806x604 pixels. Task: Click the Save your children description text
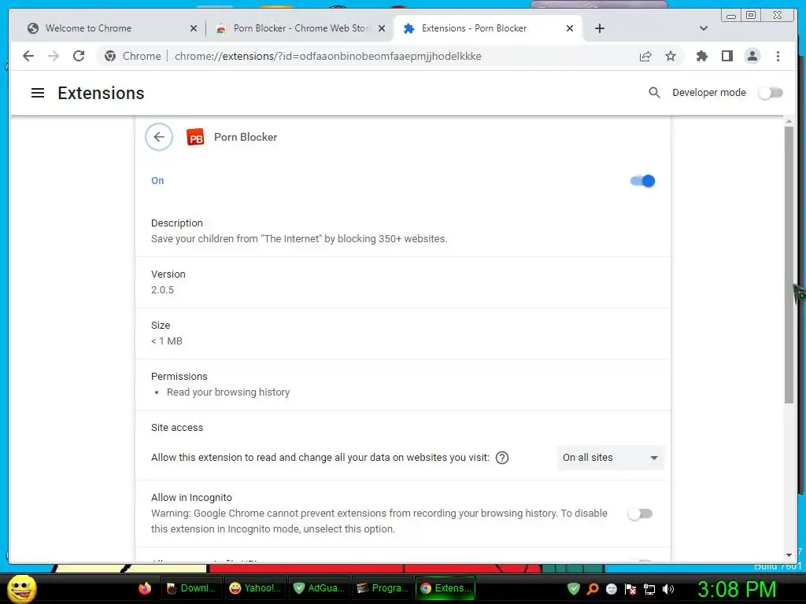[x=299, y=239]
